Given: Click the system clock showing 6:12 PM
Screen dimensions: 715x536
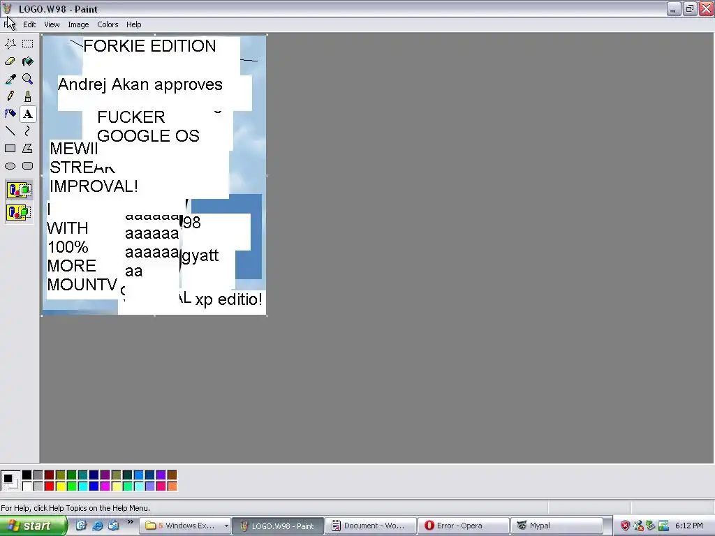Looking at the screenshot, I should point(688,526).
